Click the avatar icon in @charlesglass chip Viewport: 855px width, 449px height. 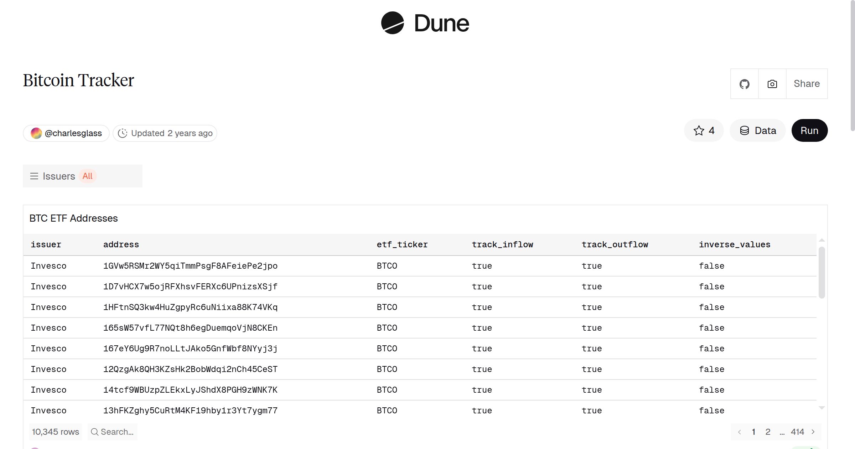(x=37, y=133)
